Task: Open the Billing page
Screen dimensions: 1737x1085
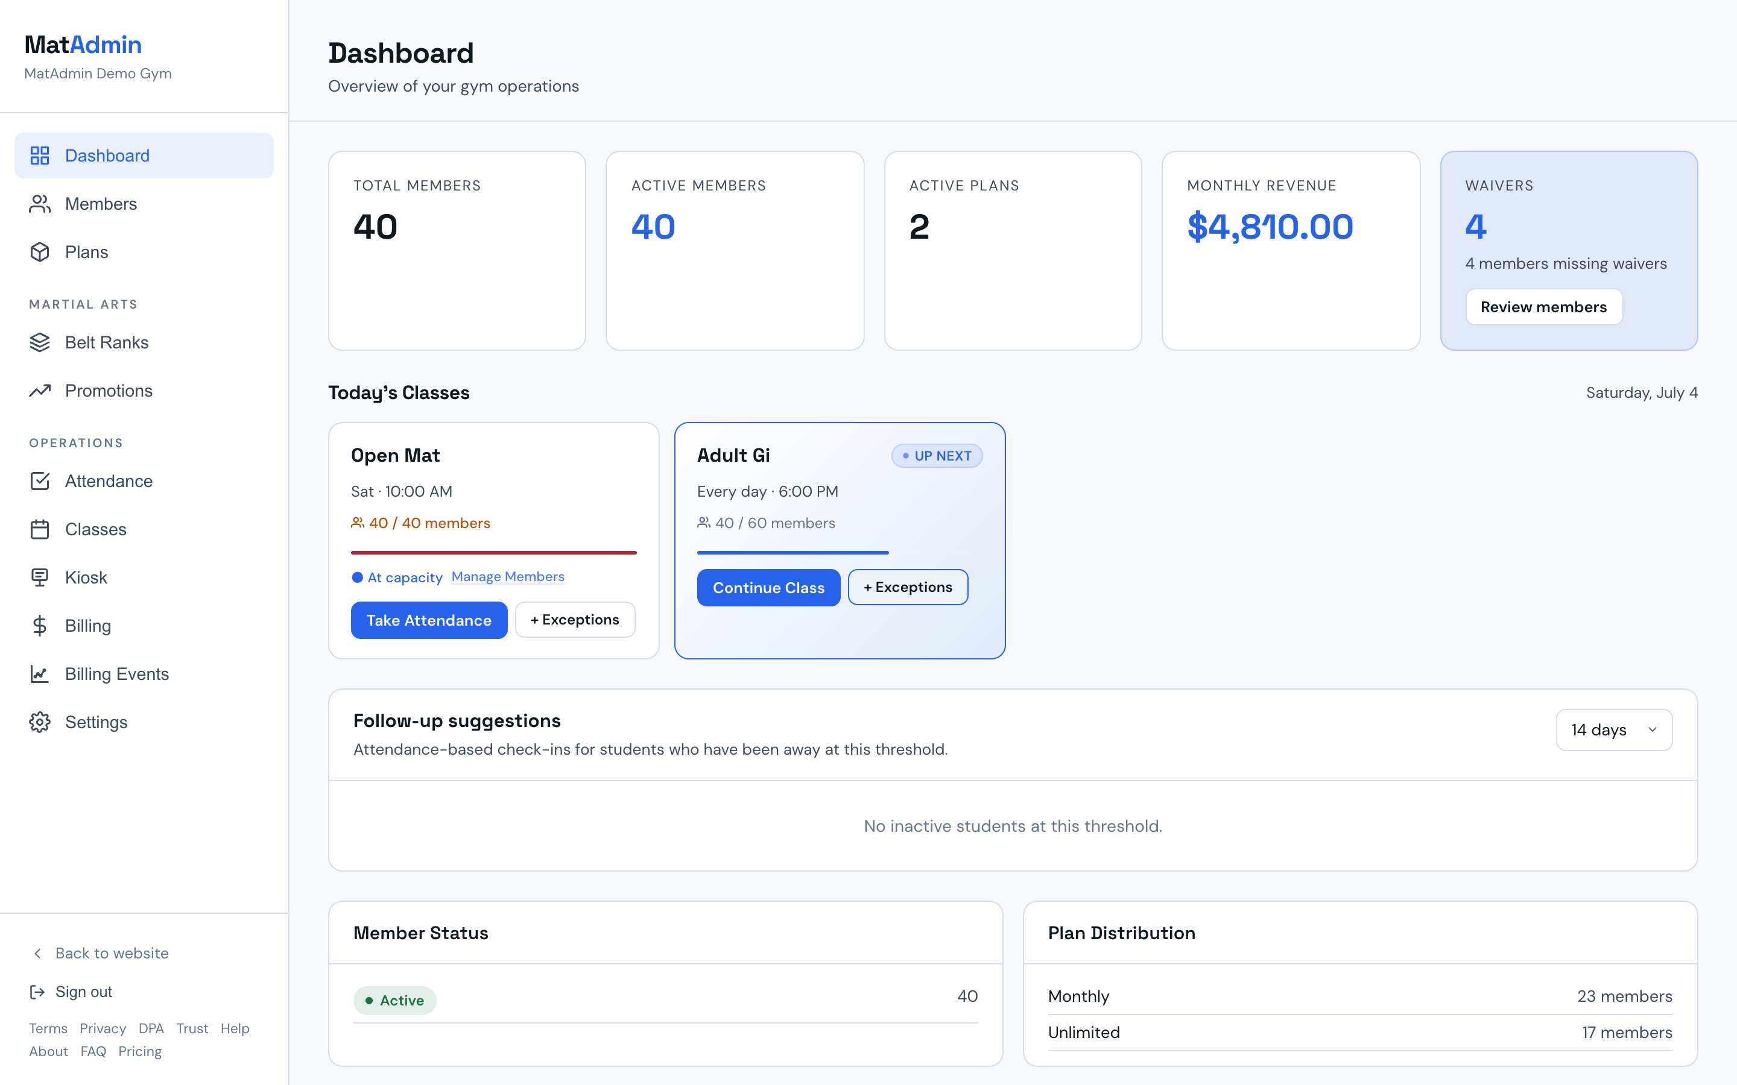Action: [x=144, y=625]
